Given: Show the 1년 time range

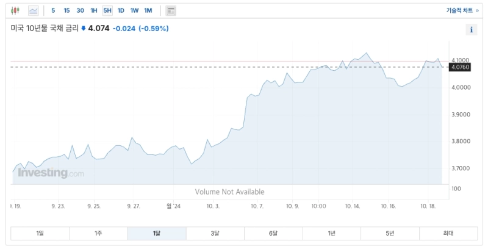Looking at the screenshot, I should point(331,233).
